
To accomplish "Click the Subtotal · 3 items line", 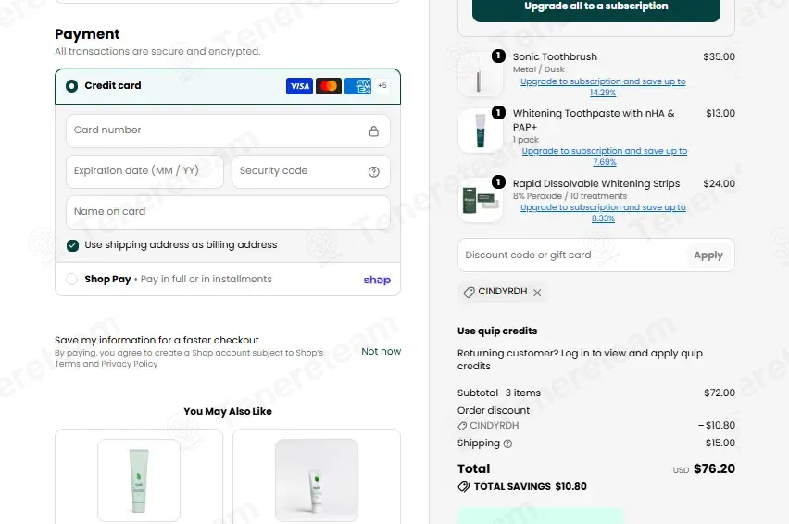I will point(498,393).
